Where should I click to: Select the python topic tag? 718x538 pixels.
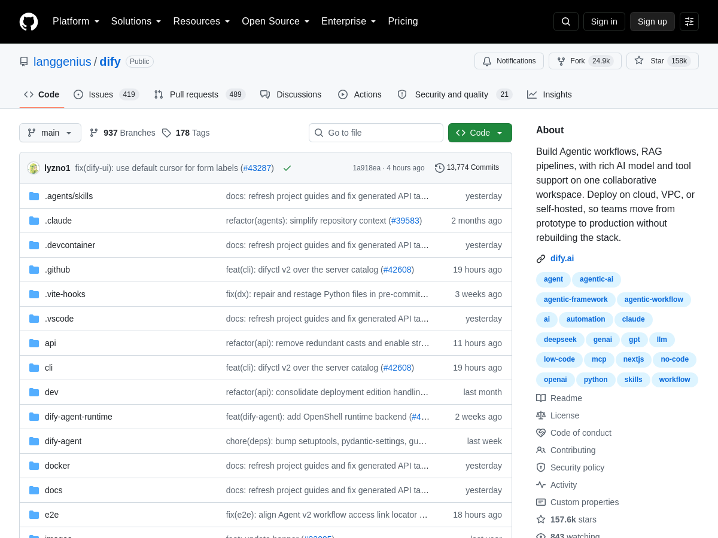click(595, 380)
